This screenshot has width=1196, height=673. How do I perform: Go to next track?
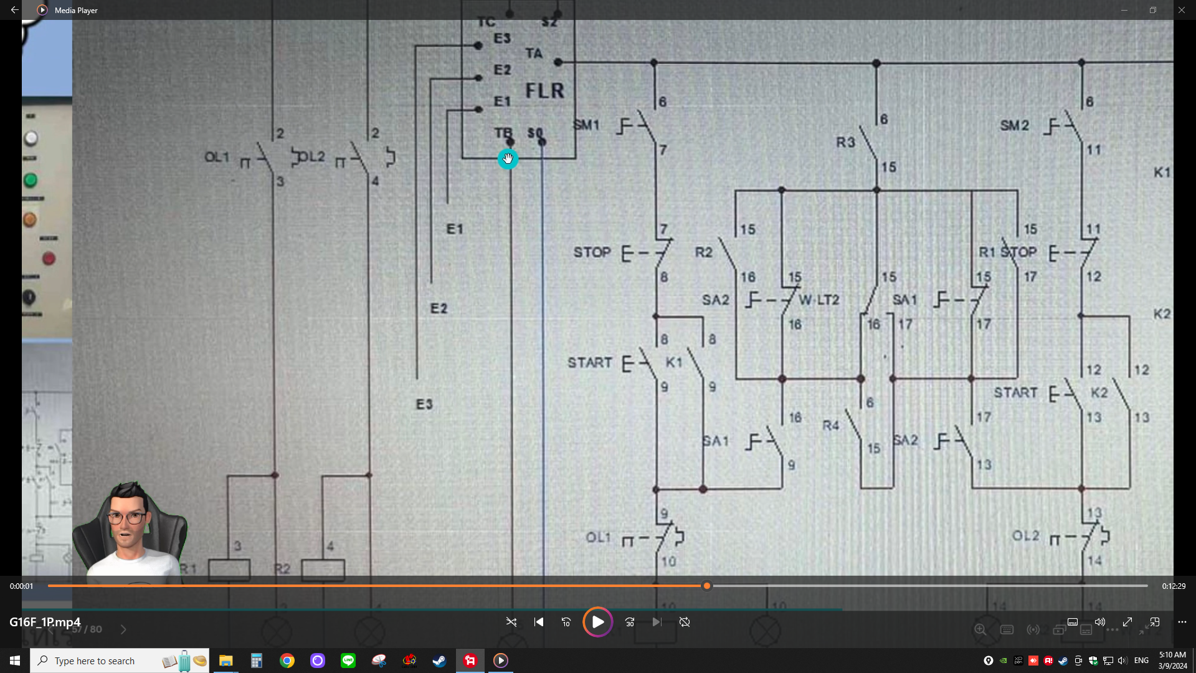point(657,622)
